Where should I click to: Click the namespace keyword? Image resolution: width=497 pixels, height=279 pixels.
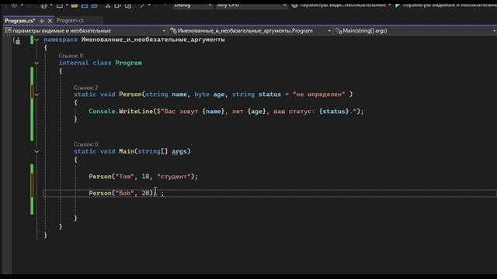[61, 40]
